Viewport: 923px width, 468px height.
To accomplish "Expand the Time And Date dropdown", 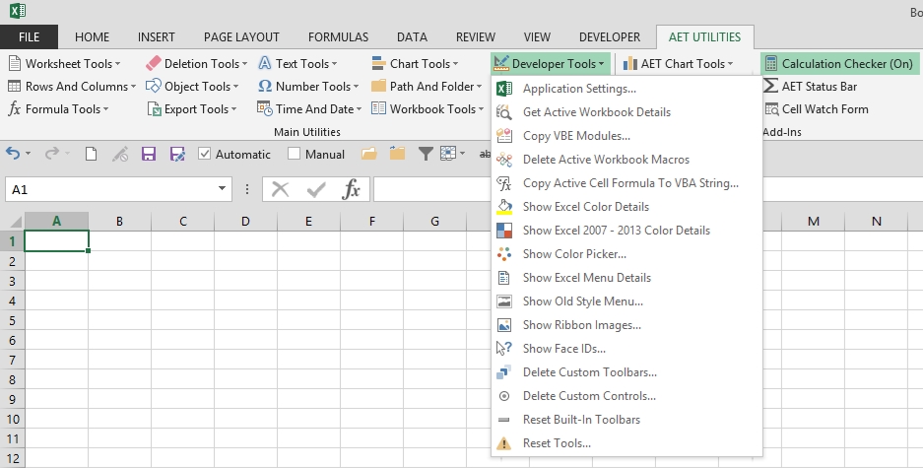I will [309, 109].
